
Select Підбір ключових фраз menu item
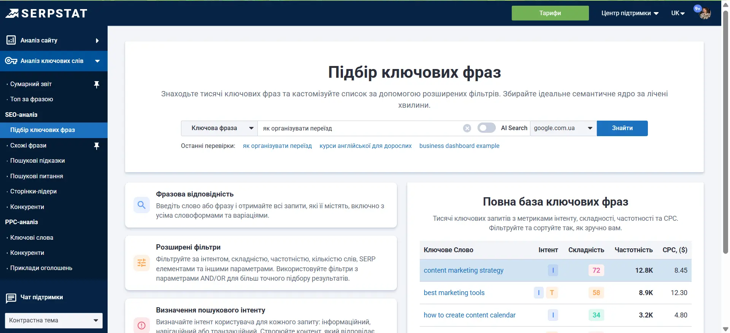tap(54, 130)
